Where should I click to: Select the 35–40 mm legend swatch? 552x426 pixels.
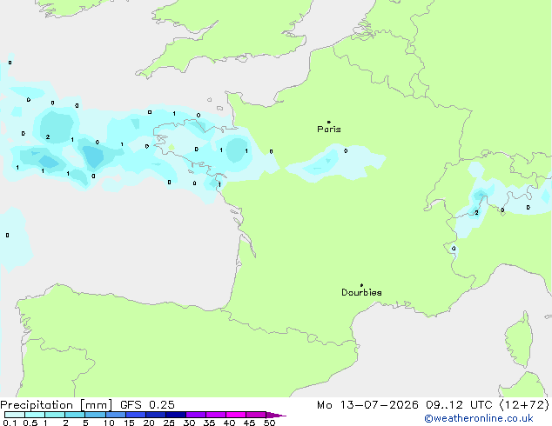point(215,415)
